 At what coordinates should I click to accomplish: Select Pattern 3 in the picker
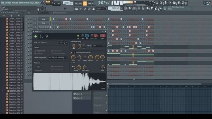coord(82,98)
